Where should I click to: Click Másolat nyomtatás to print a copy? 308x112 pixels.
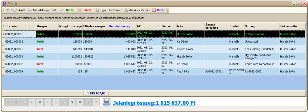[43, 10]
